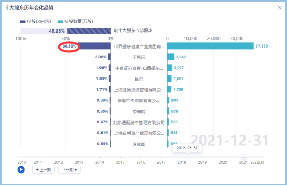Click the 2019-03-31 tooltip label

[x=187, y=148]
